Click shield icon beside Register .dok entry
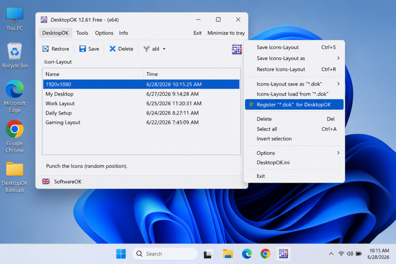This screenshot has height=264, width=396. coord(251,104)
